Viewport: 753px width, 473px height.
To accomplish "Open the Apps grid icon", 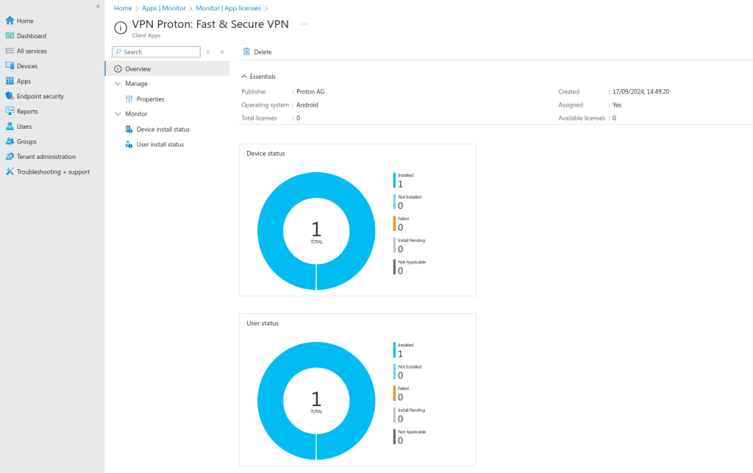I will pos(10,81).
